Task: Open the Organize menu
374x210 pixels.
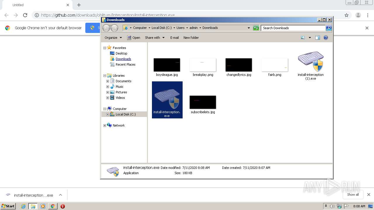Action: (x=113, y=38)
